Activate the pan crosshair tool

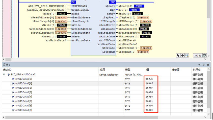click(x=182, y=56)
